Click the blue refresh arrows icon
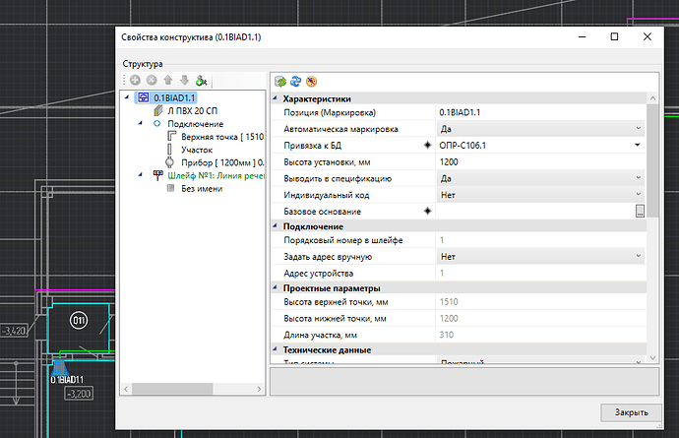Viewport: 679px width, 438px height. point(295,81)
